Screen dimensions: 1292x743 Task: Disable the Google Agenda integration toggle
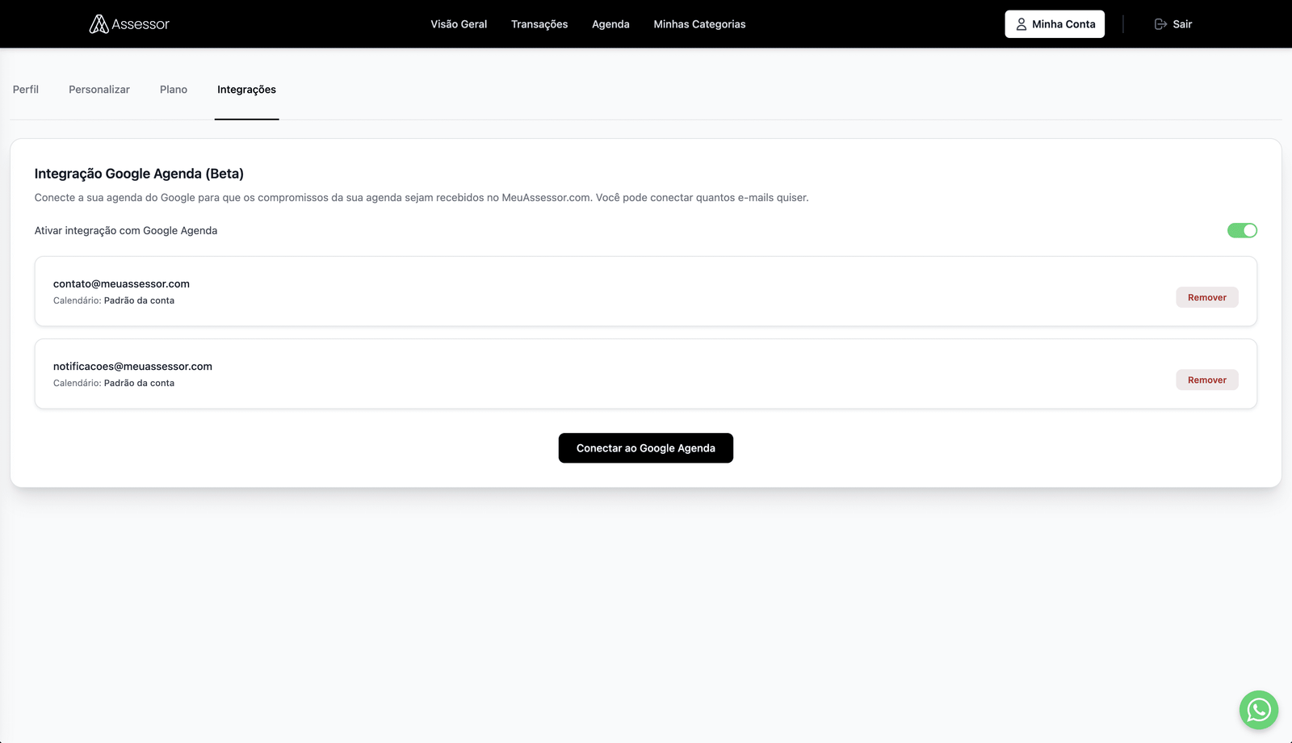(x=1243, y=230)
